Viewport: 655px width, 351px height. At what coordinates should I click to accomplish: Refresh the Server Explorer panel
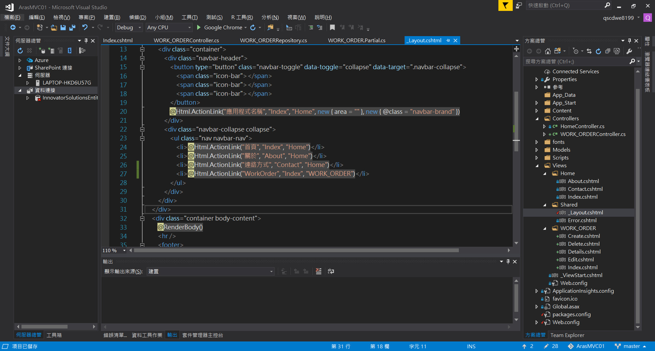pos(20,51)
